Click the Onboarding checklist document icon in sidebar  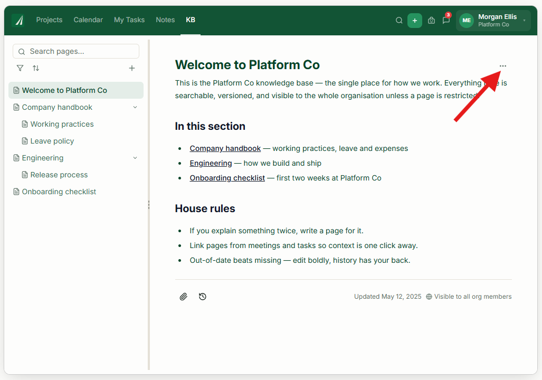(x=16, y=192)
